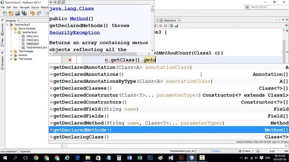This screenshot has width=289, height=162.
Task: Click the New Project toolbar icon
Action: click(11, 13)
